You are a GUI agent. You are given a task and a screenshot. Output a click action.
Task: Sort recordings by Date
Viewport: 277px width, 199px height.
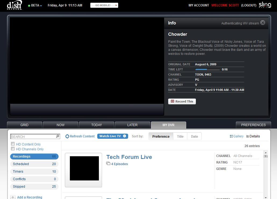[195, 136]
